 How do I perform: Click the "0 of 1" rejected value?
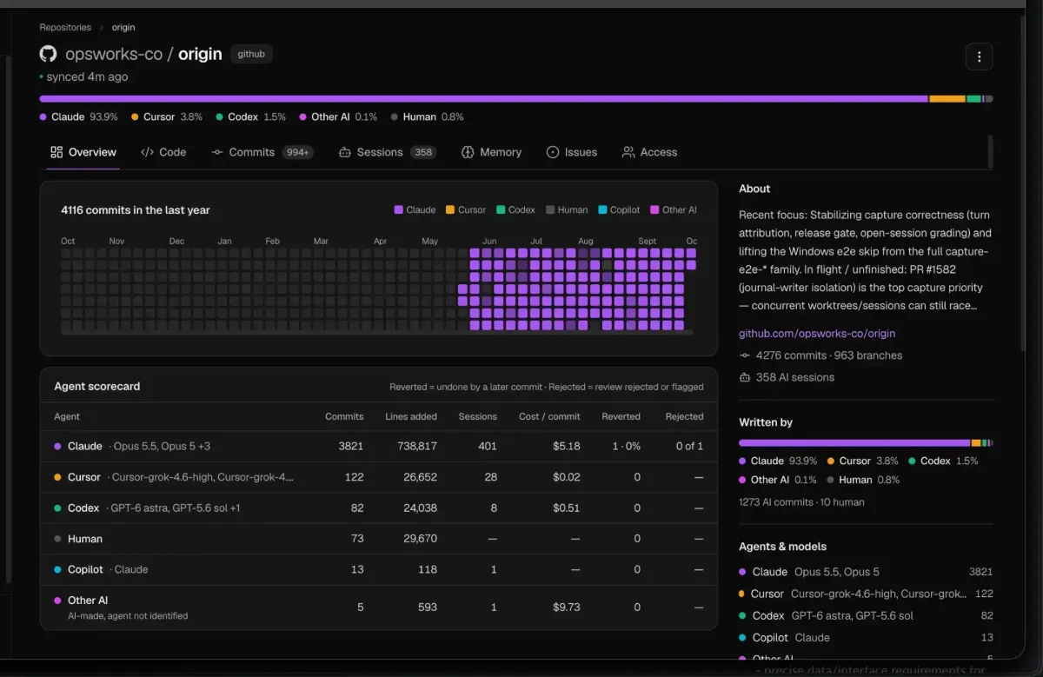(x=689, y=446)
